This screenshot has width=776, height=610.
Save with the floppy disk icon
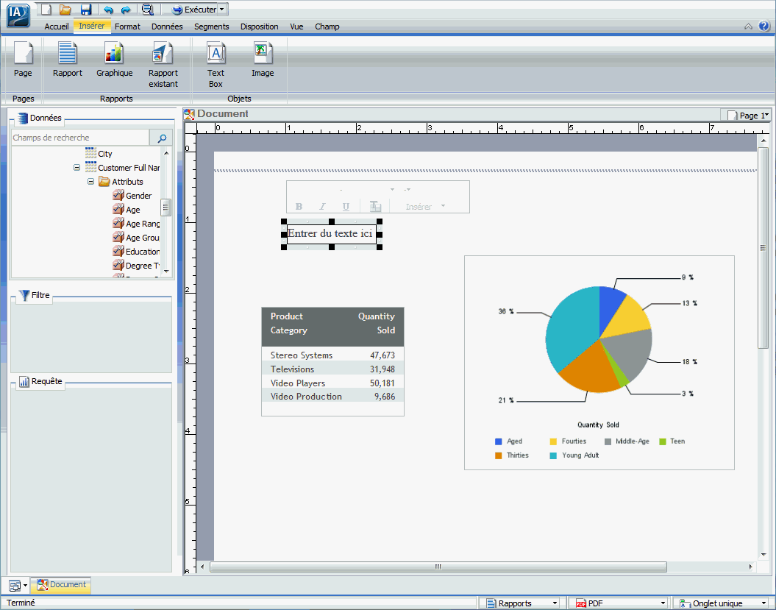(x=86, y=10)
